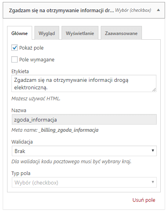
Task: Click the Walidacja dropdown arrow
Action: pyautogui.click(x=153, y=151)
